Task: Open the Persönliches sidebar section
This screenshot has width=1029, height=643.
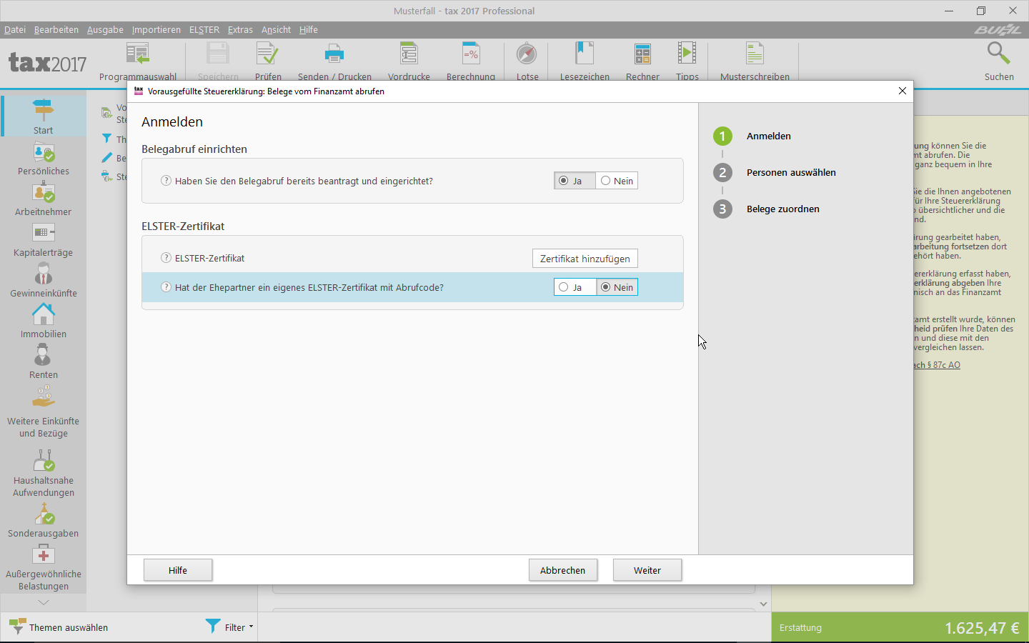Action: 44,158
